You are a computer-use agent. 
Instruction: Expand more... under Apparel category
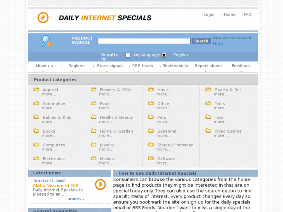pos(49,94)
